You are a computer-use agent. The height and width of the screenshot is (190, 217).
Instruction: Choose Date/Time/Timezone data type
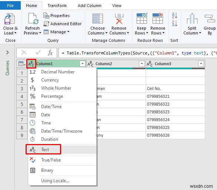pos(62,131)
